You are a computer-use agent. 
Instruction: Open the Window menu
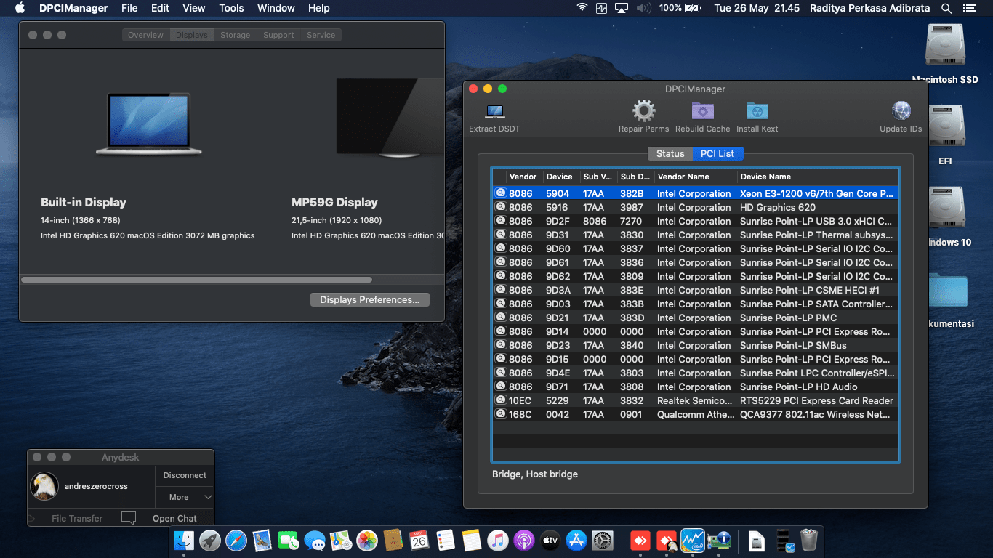[276, 8]
